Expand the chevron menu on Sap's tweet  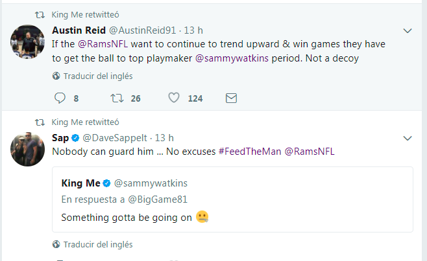click(408, 138)
